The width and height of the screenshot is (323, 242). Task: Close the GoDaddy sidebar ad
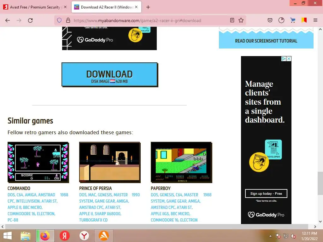point(289,59)
